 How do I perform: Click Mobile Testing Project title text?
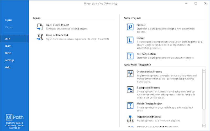click(149, 103)
